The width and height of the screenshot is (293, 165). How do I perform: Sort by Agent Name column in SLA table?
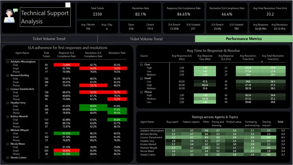tap(22, 53)
